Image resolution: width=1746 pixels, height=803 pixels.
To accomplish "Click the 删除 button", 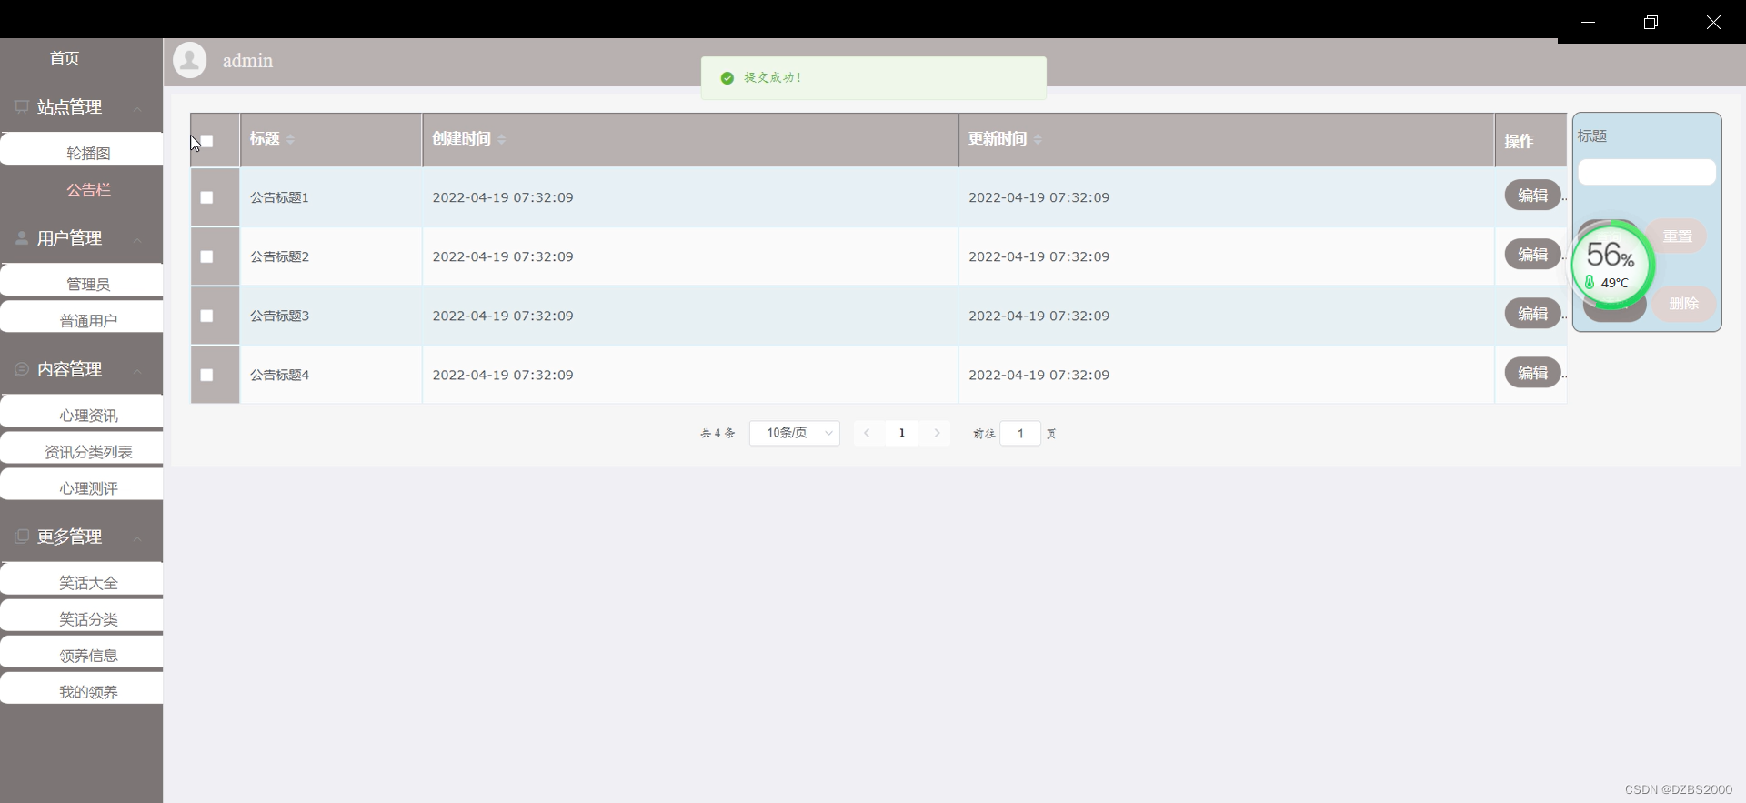I will point(1683,304).
